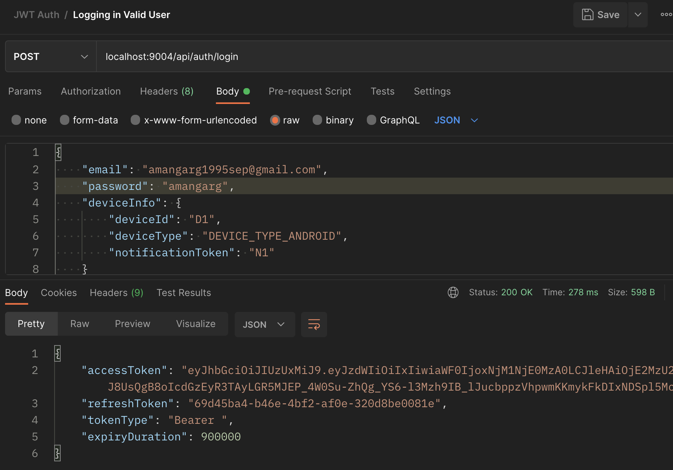673x470 pixels.
Task: Click the email line in request body
Action: coord(205,170)
